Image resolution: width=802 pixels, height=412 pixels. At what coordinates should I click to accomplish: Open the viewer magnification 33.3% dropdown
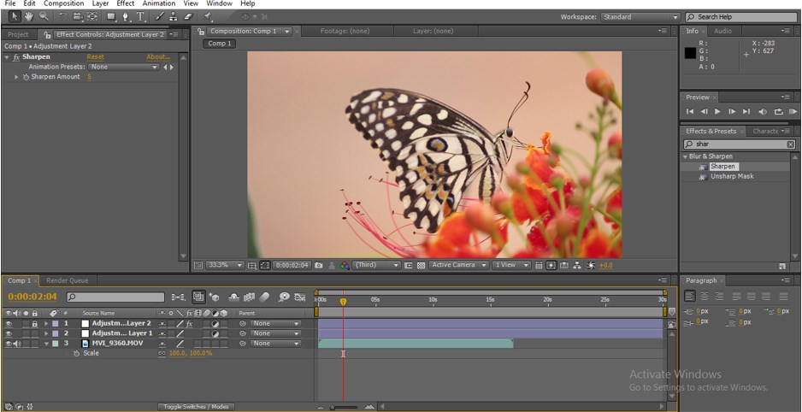227,265
